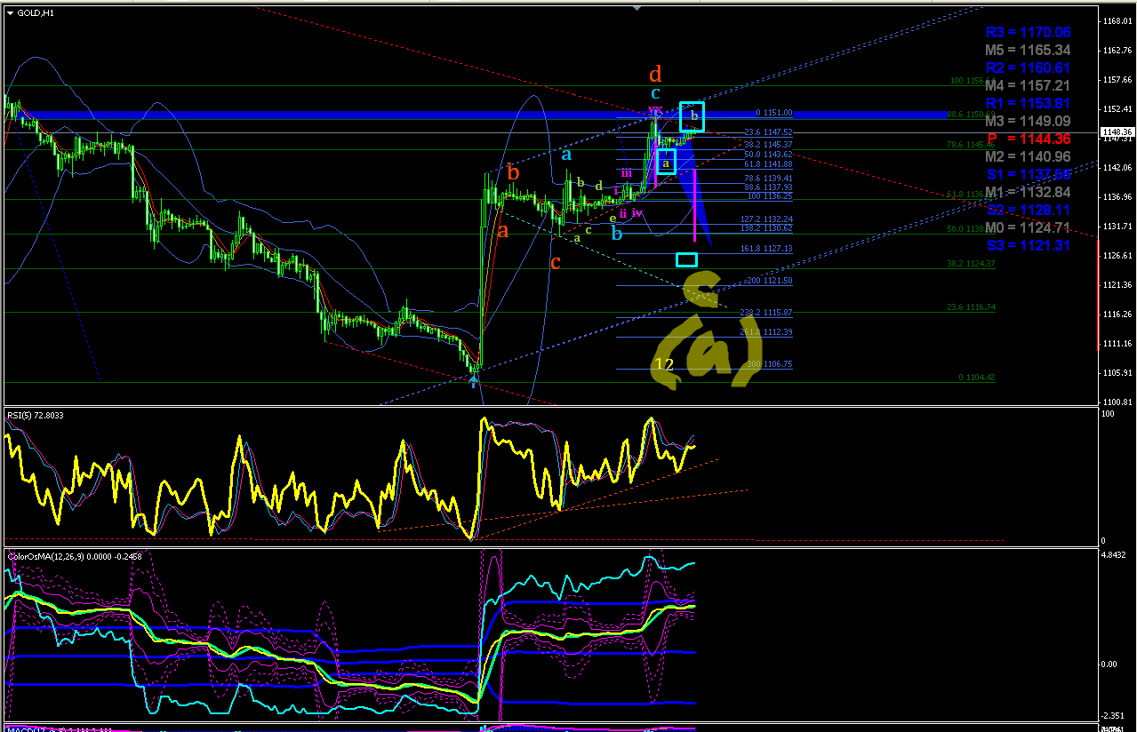The image size is (1137, 732).
Task: Click the R3 = 1170.06 pivot label
Action: tap(1028, 32)
